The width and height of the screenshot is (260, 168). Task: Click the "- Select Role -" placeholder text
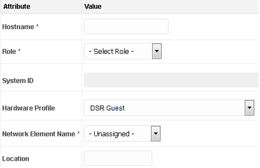pos(114,51)
